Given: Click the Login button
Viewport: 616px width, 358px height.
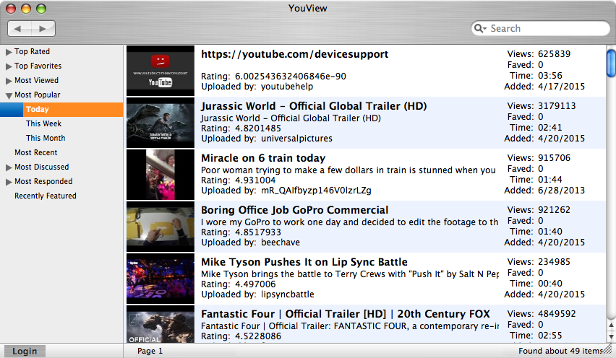Looking at the screenshot, I should 25,352.
